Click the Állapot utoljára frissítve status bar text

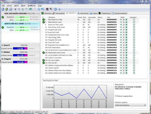(24, 112)
